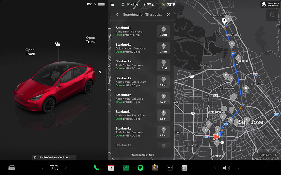Open vehicle controls with the car icon

pos(11,168)
